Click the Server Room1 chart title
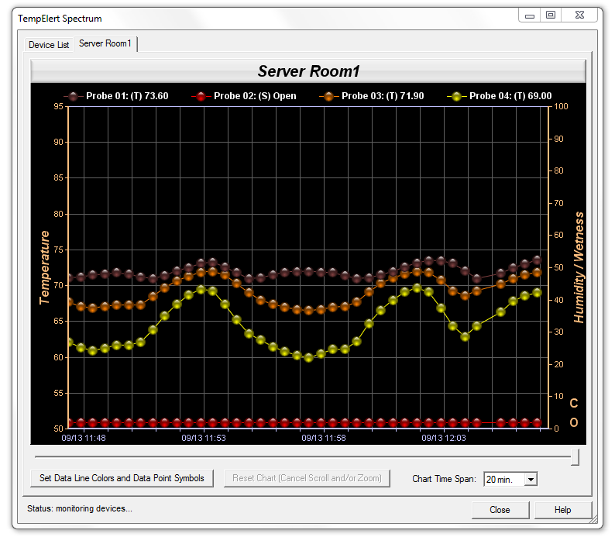The width and height of the screenshot is (615, 544). point(308,71)
